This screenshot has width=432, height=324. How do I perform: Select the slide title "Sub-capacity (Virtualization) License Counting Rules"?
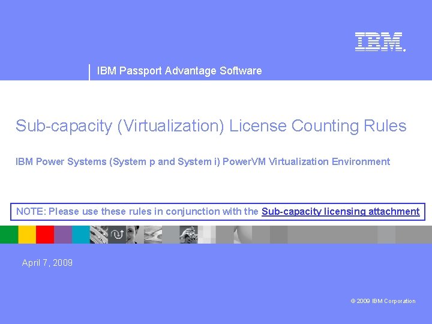tap(211, 126)
